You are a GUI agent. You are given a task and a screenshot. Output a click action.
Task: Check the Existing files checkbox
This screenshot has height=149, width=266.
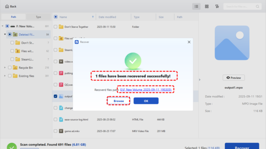click(x=10, y=76)
